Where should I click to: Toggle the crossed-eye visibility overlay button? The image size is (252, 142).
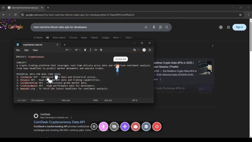tap(114, 127)
